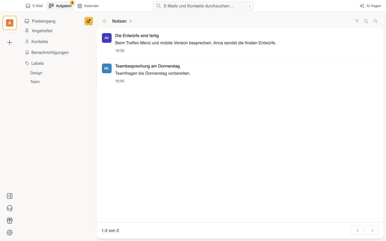This screenshot has height=241, width=386.
Task: Click the 16:05 timestamp
Action: (x=120, y=81)
